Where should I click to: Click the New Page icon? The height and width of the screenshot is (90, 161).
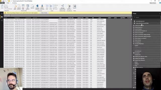click(x=47, y=6)
